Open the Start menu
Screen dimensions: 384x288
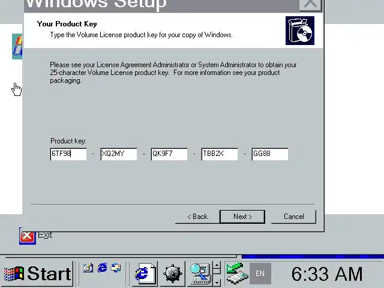(x=37, y=274)
